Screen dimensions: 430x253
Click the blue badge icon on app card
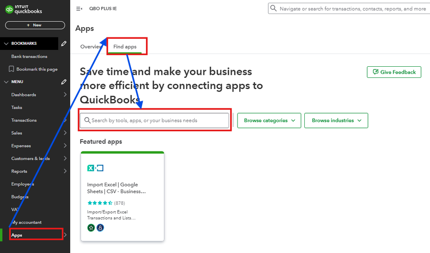(100, 228)
